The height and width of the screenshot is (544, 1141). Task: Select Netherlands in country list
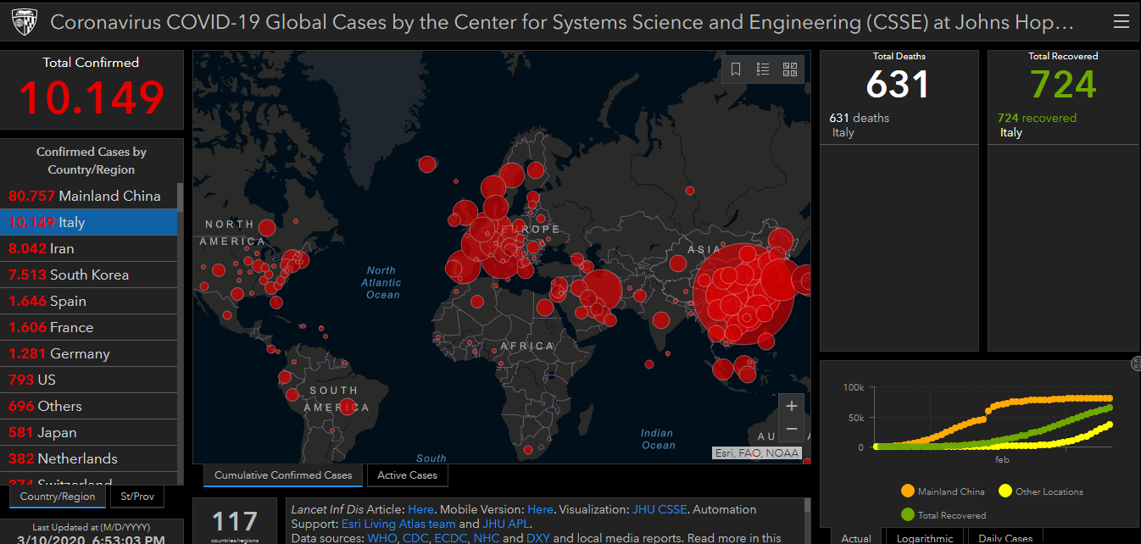pyautogui.click(x=88, y=458)
